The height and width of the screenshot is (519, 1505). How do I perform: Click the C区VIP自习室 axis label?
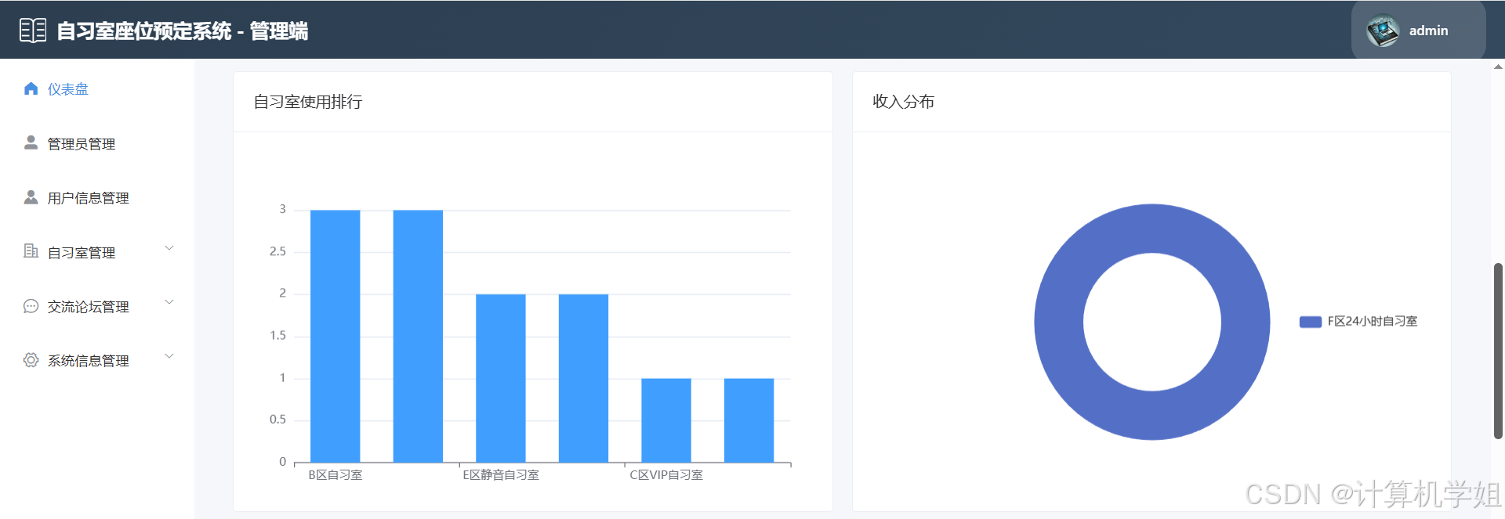click(666, 475)
